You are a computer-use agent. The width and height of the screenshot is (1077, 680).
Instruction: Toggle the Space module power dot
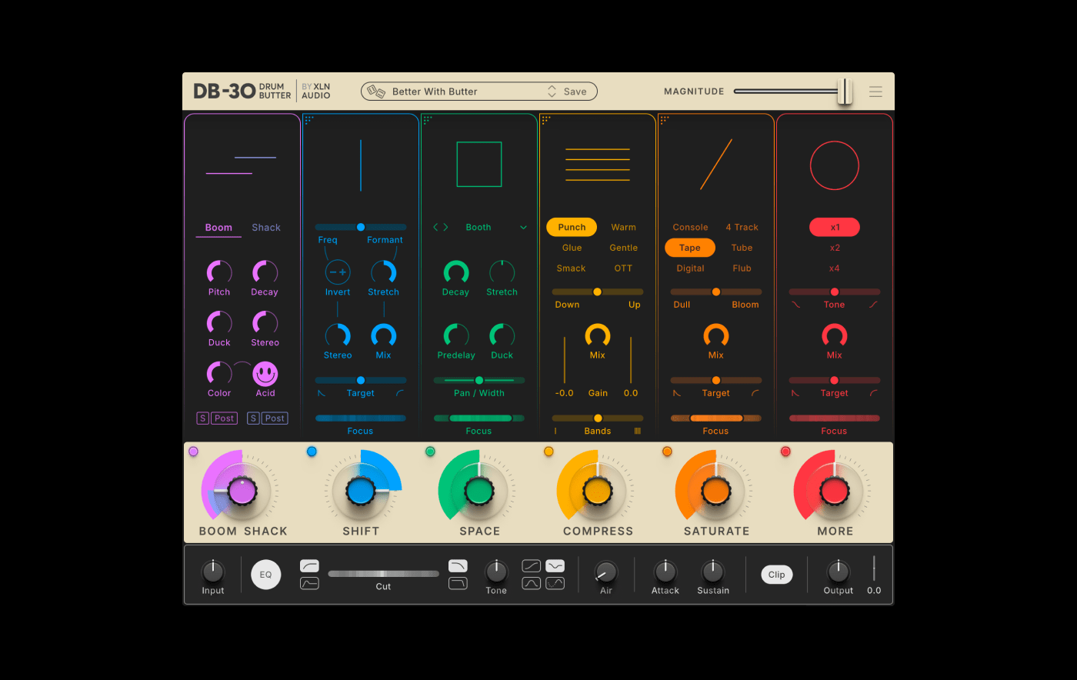coord(430,452)
